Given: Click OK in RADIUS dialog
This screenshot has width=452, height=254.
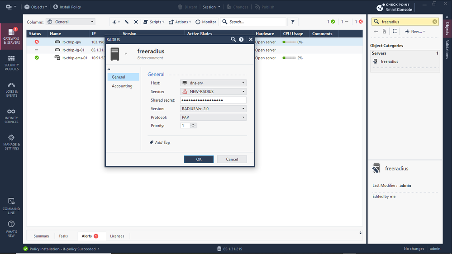Looking at the screenshot, I should (199, 159).
